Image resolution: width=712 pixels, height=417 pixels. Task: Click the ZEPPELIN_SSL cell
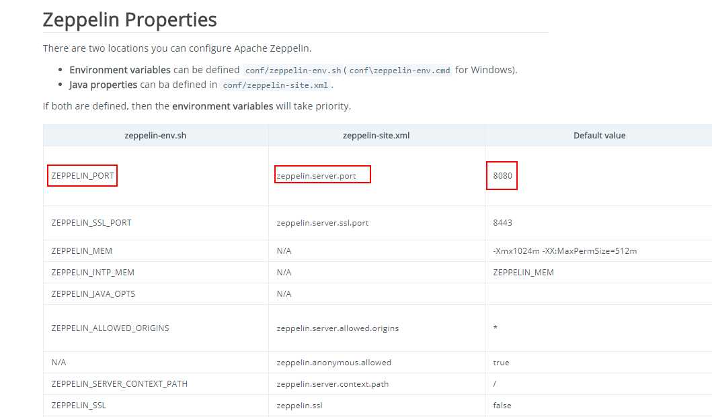click(x=79, y=405)
